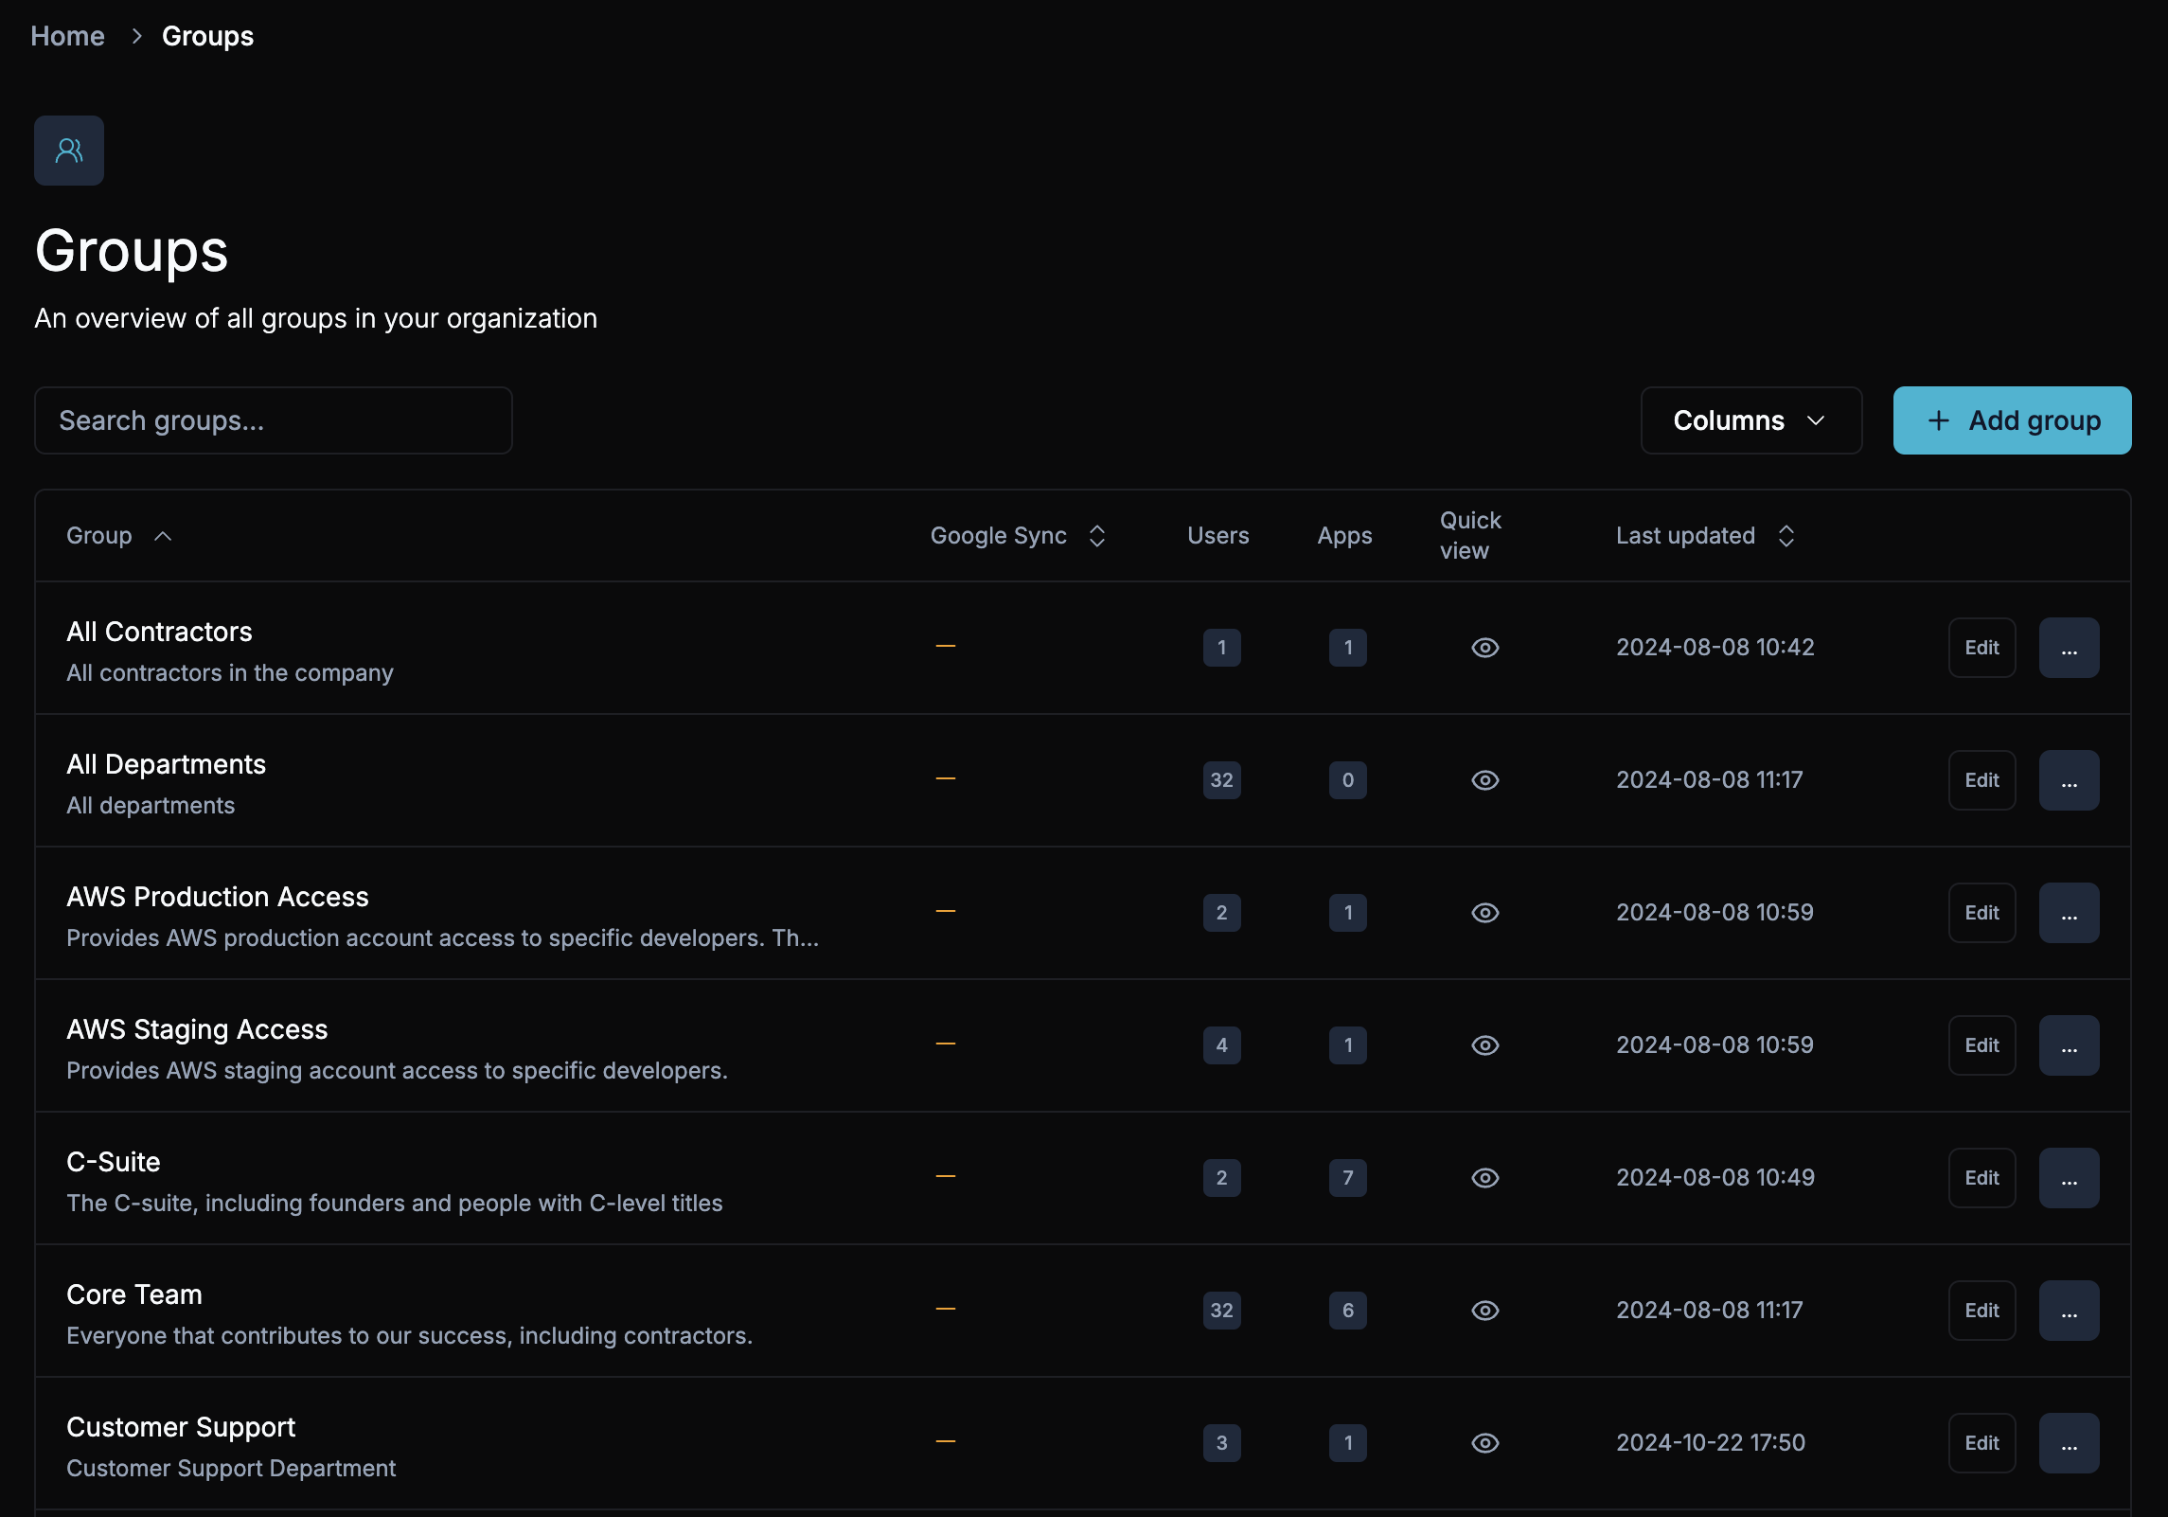
Task: Sort table by Last updated column
Action: [1705, 536]
